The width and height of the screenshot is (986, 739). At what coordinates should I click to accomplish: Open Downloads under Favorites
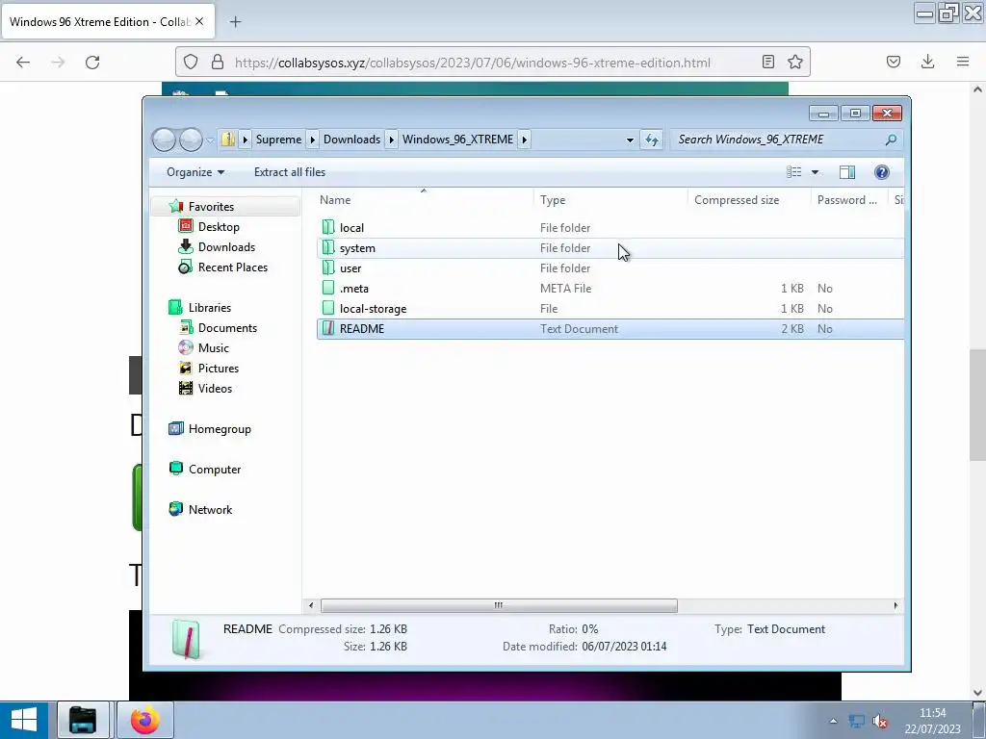(x=226, y=247)
